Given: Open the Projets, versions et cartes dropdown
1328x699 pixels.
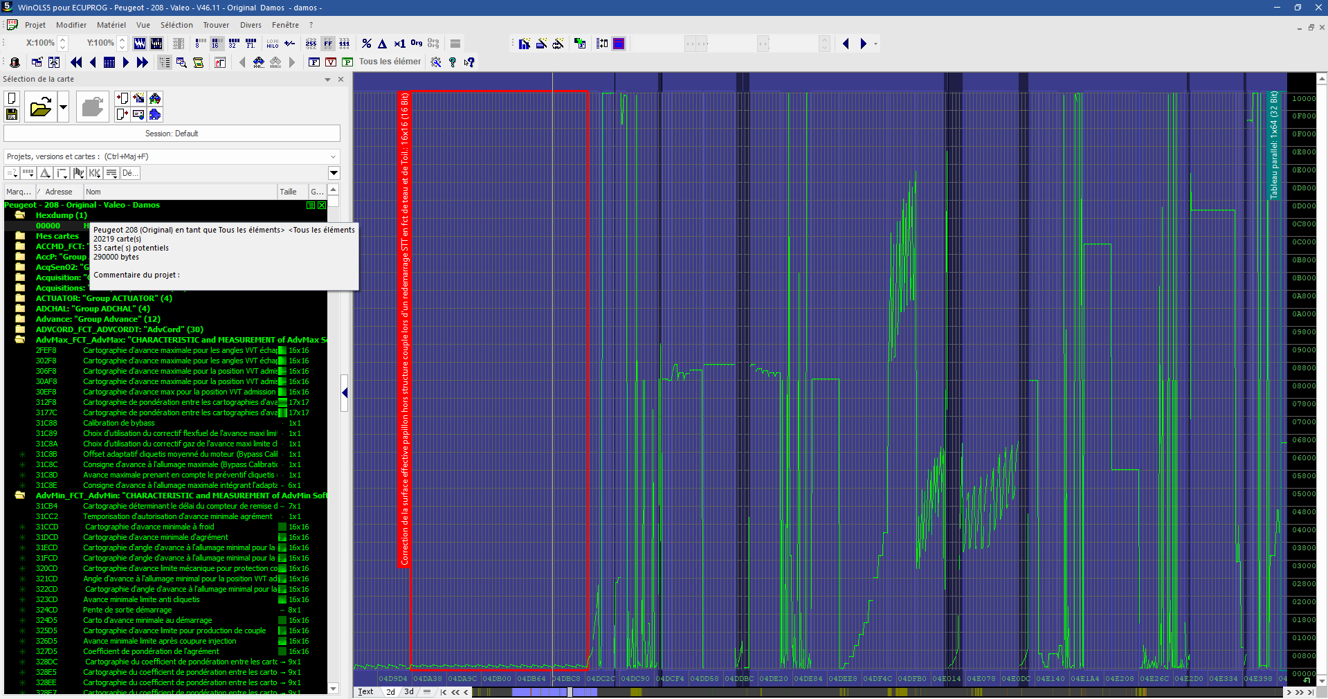Looking at the screenshot, I should (x=333, y=156).
